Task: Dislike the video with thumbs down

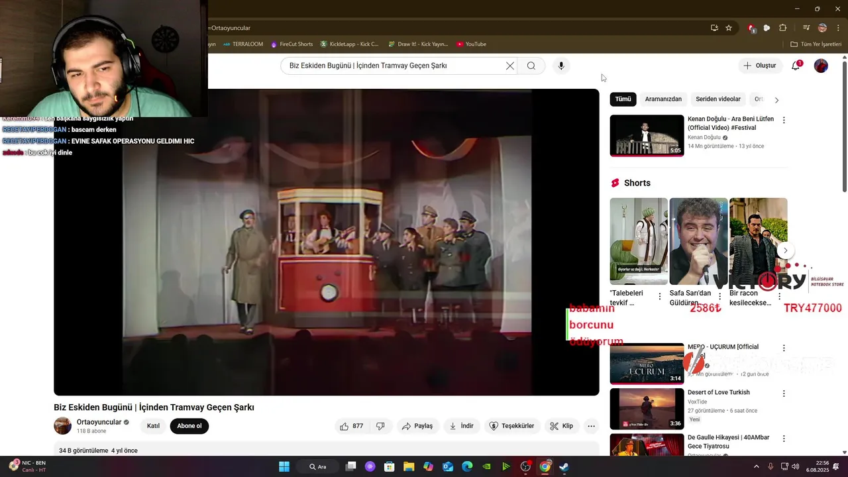Action: 380,426
